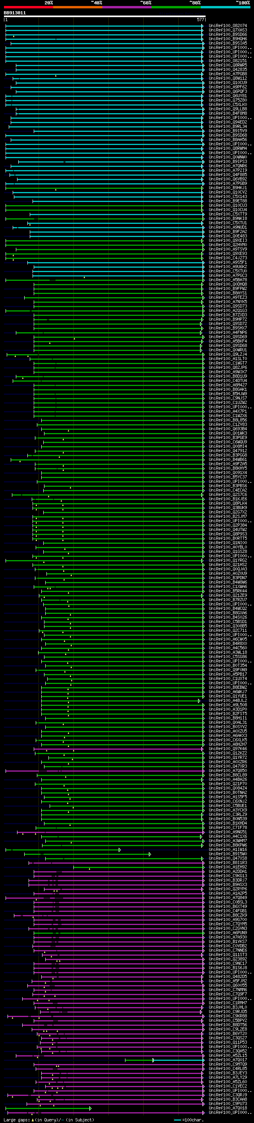Click label UniRef100_B9I5V9
254x1123 pixels.
pos(228,131)
